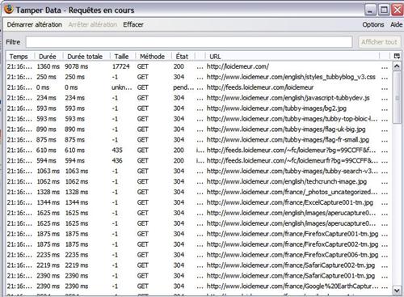Select the FirefoxCapture001-tm.jpg request
404x297 pixels.
(198, 234)
